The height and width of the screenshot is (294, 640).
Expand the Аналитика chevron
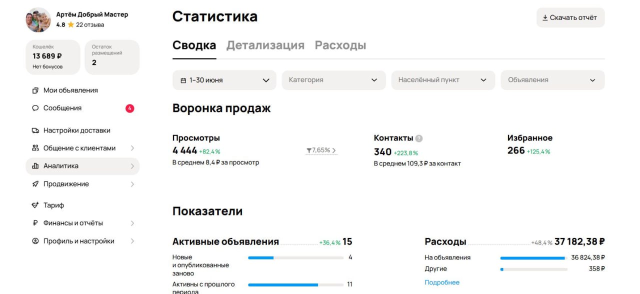click(x=132, y=166)
